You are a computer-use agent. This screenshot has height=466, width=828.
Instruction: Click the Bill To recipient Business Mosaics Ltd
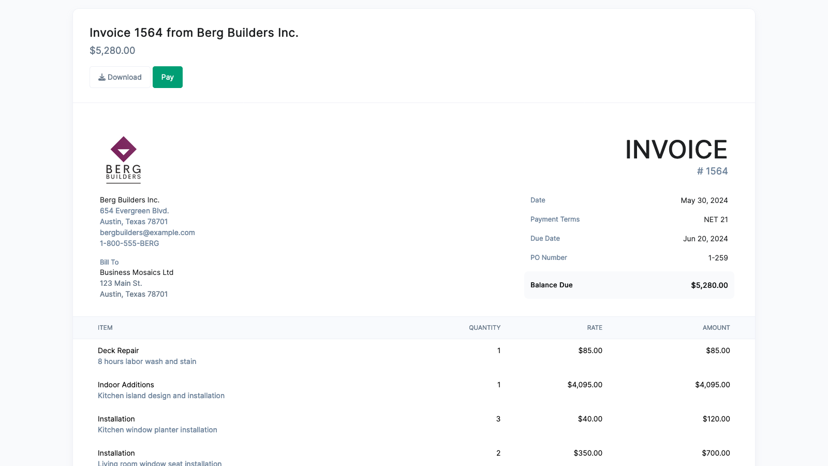(136, 272)
